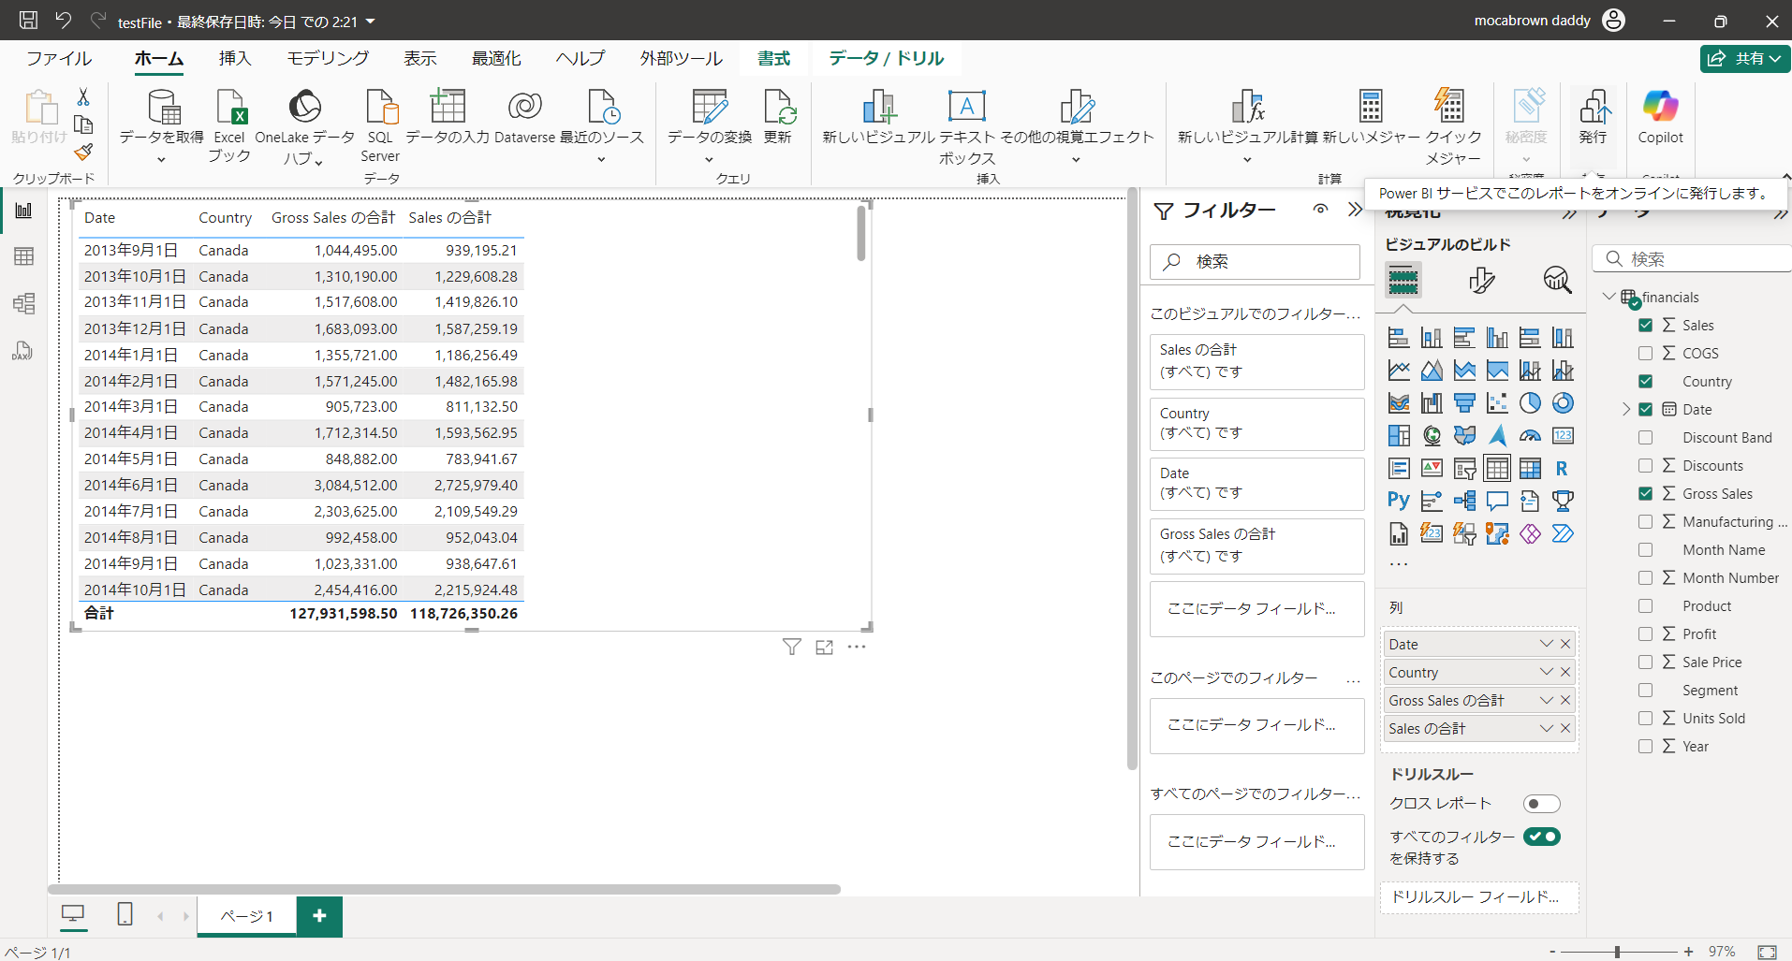The image size is (1792, 961).
Task: Click the zoom slider handle
Action: click(1617, 952)
